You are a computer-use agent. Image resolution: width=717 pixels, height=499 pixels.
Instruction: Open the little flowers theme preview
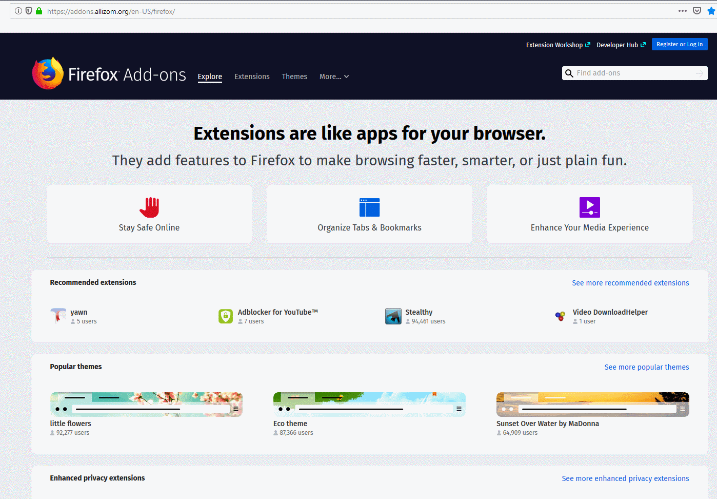[146, 405]
